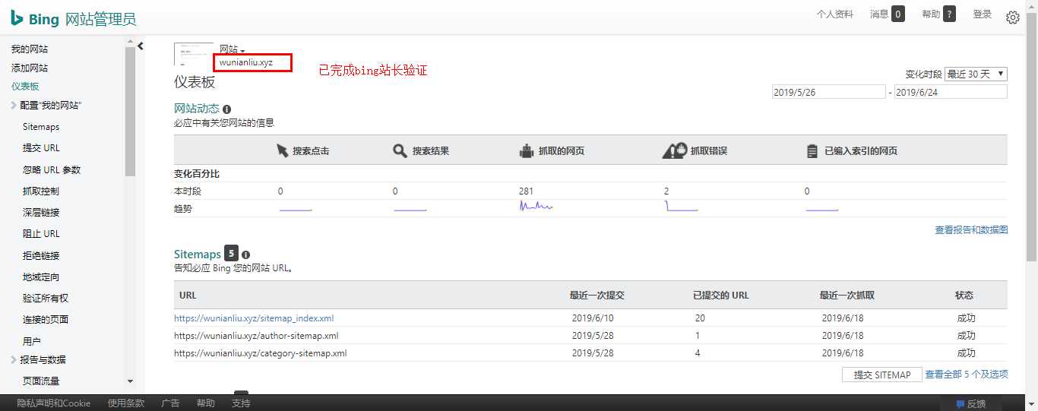Open the 网站 site selector dropdown
The image size is (1038, 411).
(x=233, y=49)
